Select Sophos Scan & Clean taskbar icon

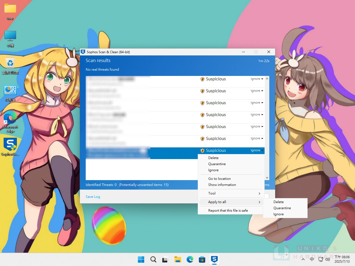[x=214, y=259]
